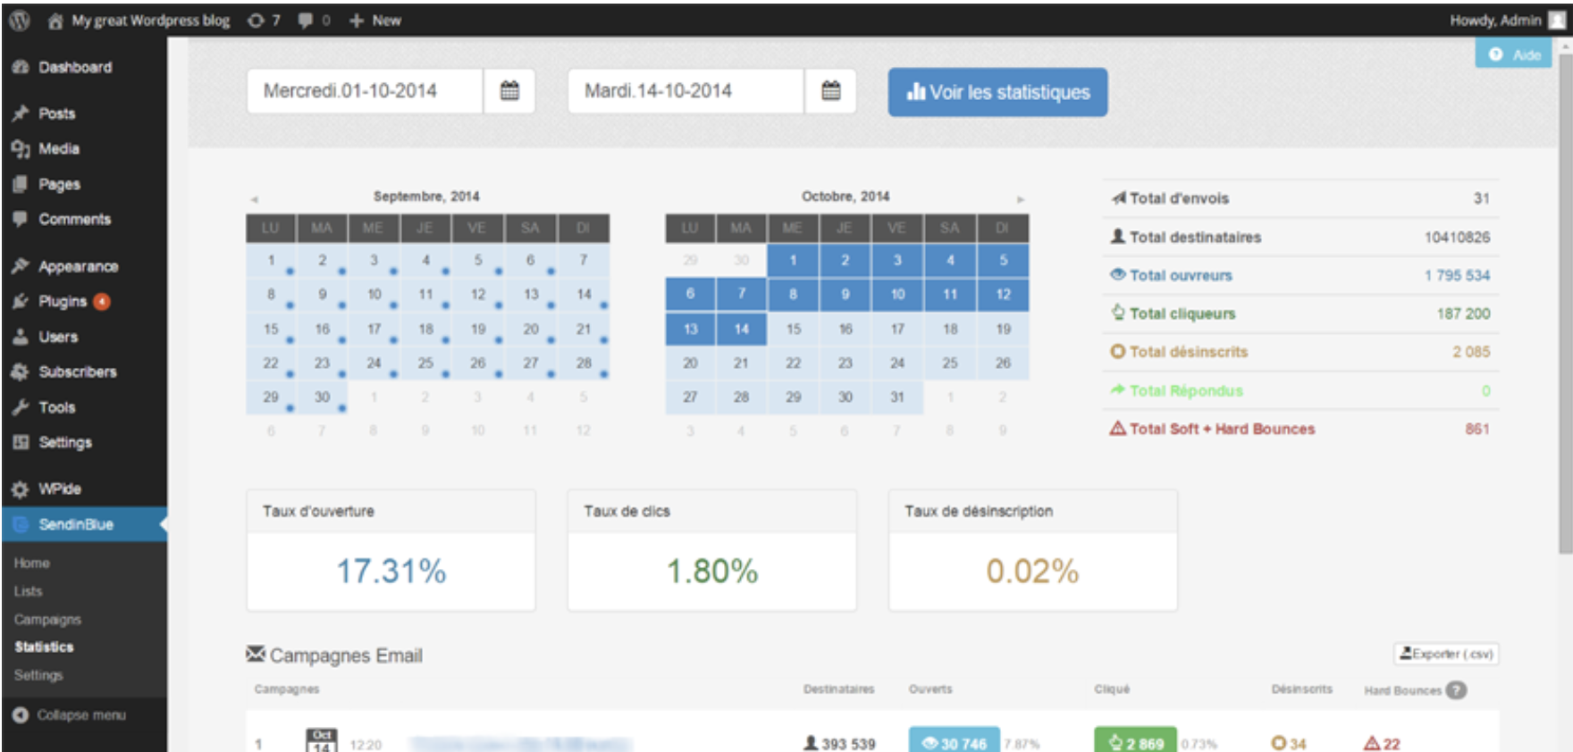Click the WordPress logo in admin bar

[20, 20]
